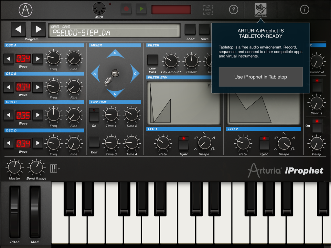Decrease the OSC C wave number
This screenshot has width=331, height=248.
[9, 116]
